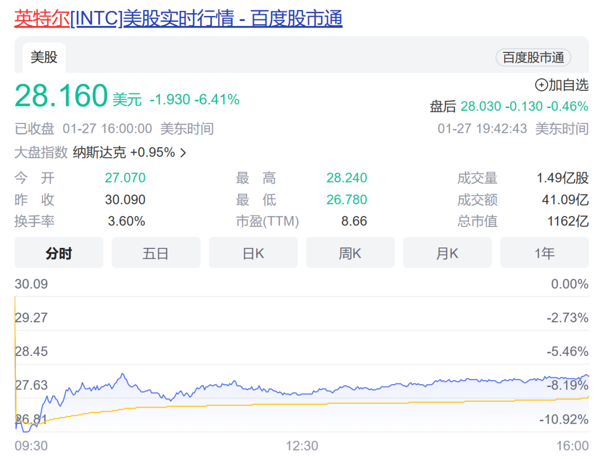Viewport: 595px width, 459px height.
Task: Click the 27.63 y-axis label
Action: point(31,385)
